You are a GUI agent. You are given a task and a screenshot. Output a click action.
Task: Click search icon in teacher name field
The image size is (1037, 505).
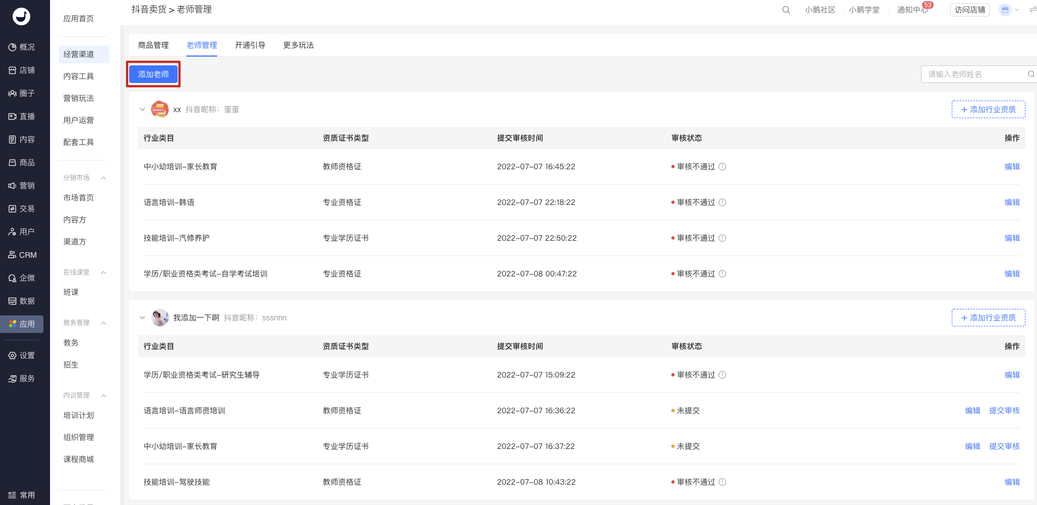[x=1031, y=74]
